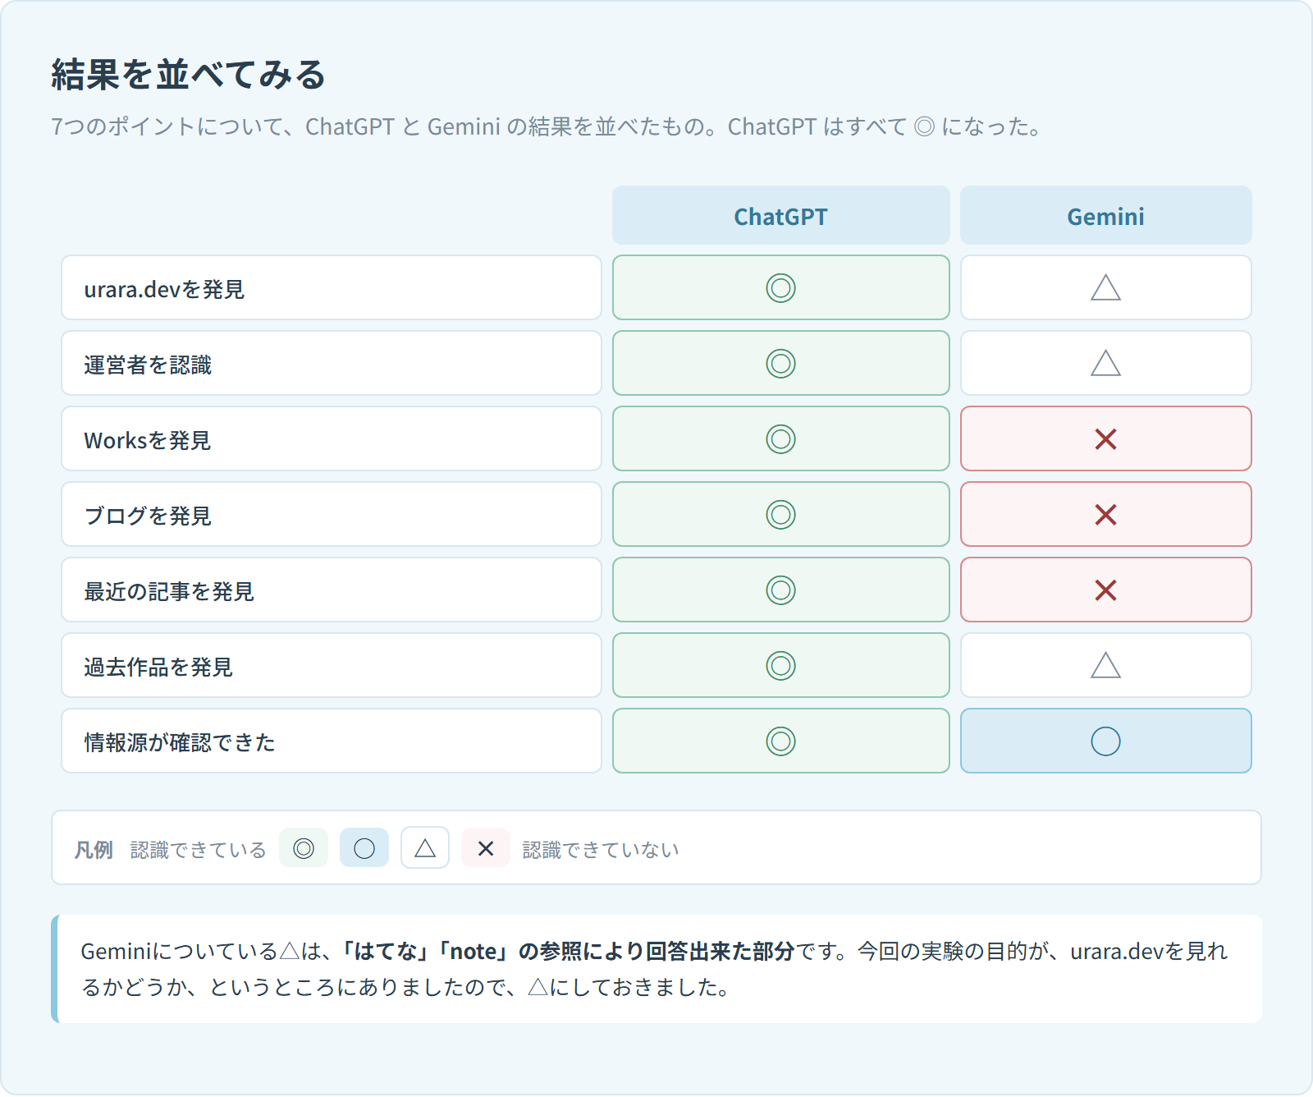Screen dimensions: 1313x1097
Task: Click ChatGPT double-circle in 過去作品を発見 row
Action: [x=780, y=666]
